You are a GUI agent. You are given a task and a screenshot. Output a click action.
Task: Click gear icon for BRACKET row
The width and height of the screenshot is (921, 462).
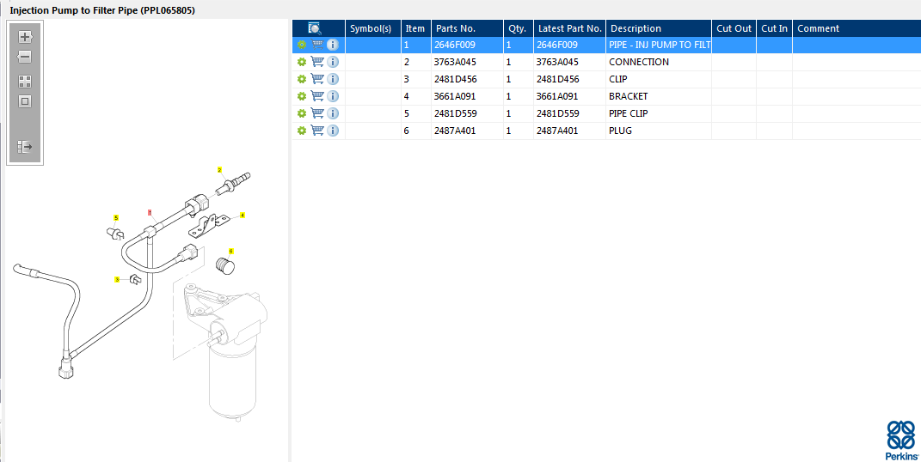pos(302,96)
